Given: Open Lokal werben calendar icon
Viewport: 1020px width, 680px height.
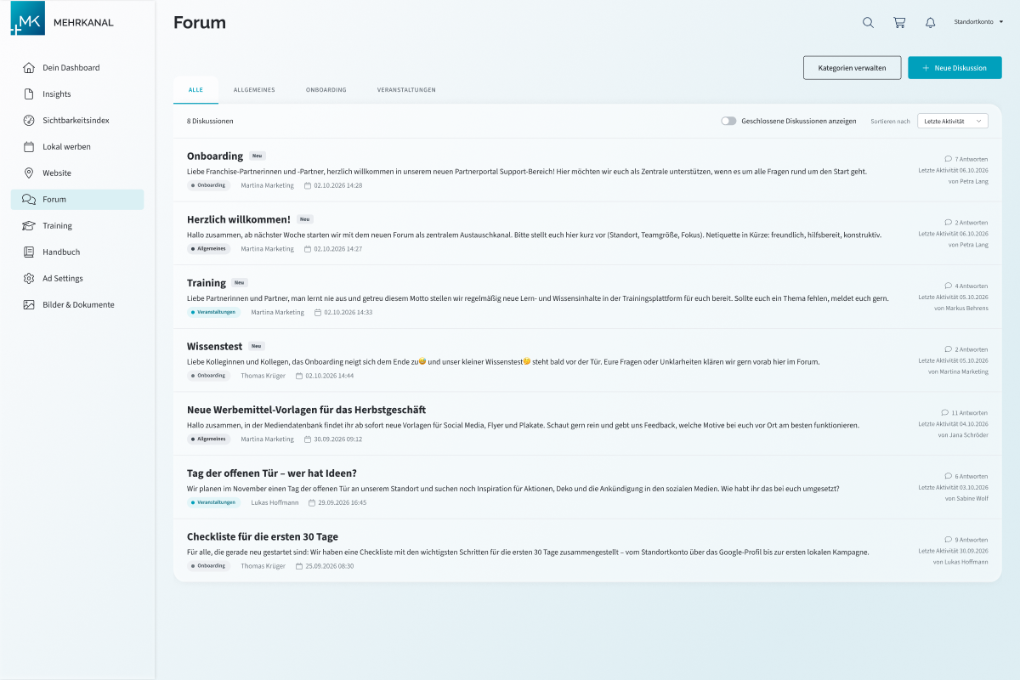Looking at the screenshot, I should [x=29, y=147].
